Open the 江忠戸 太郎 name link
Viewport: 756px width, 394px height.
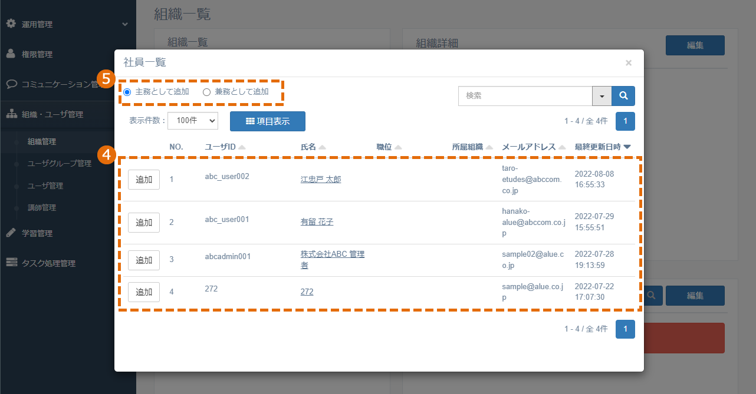click(321, 179)
